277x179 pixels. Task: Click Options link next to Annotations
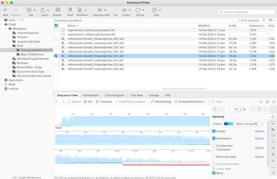259,139
